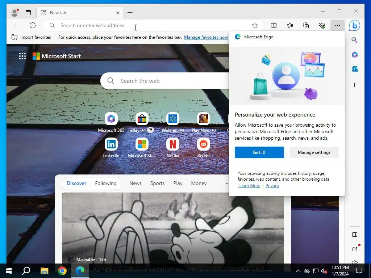Open Settings and more ellipsis menu
This screenshot has height=278, width=371.
click(x=338, y=25)
